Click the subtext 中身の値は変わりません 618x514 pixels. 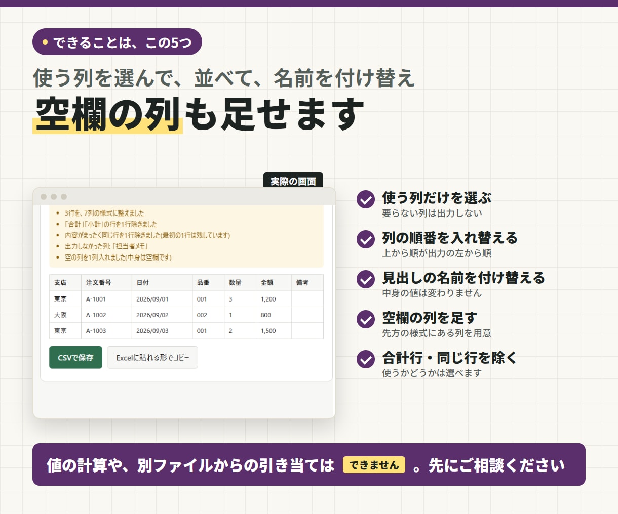(432, 293)
